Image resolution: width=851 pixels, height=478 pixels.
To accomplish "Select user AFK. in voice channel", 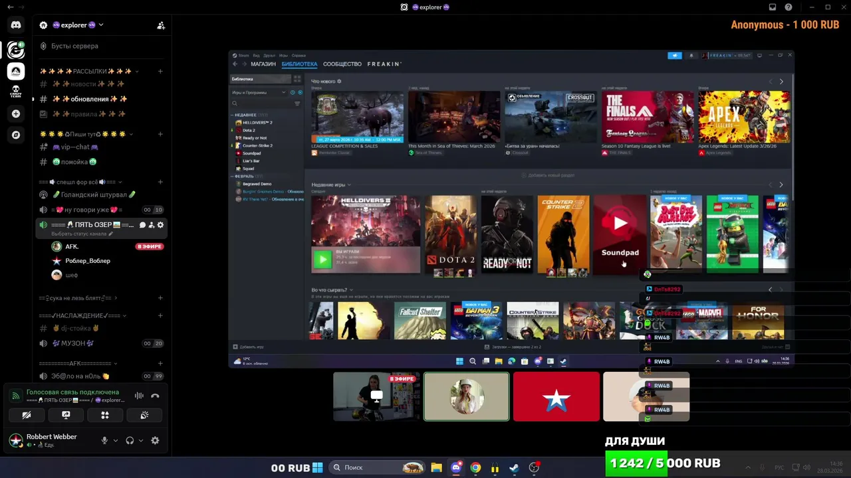I will tap(106, 246).
